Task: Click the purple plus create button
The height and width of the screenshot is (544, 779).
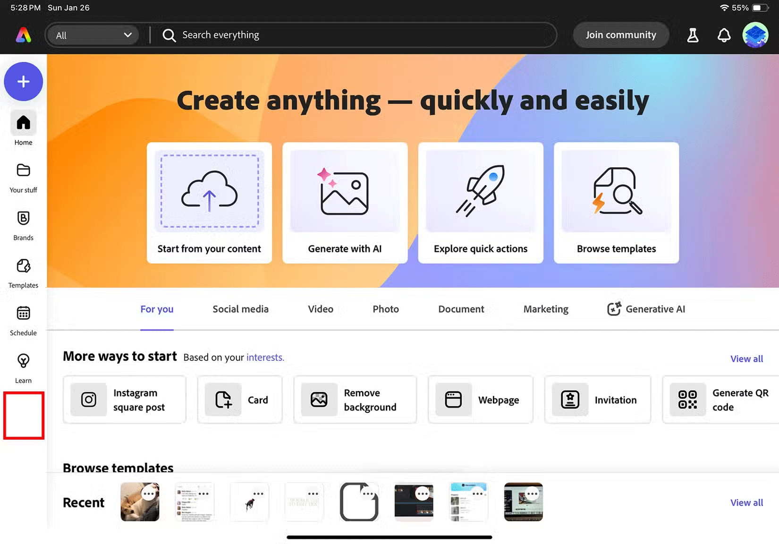Action: (x=23, y=81)
